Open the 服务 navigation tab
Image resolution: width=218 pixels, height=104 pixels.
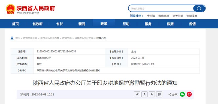[x=148, y=24]
